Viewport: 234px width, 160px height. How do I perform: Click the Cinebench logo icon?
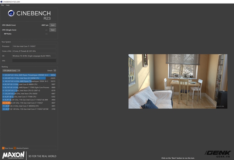click(x=11, y=13)
